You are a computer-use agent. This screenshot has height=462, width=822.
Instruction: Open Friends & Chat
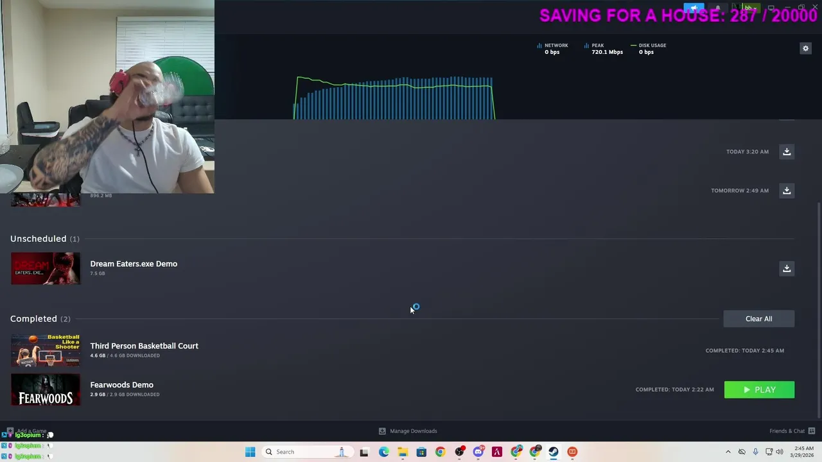point(792,431)
